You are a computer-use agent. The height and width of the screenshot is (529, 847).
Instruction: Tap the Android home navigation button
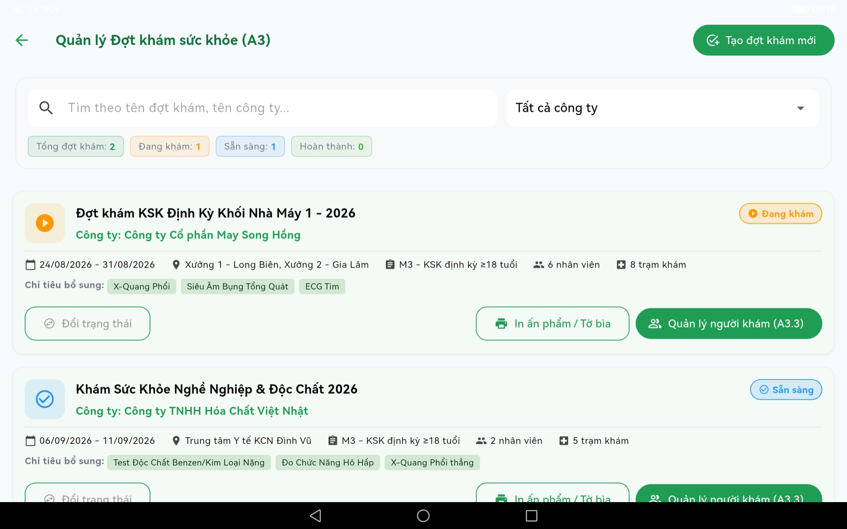423,516
